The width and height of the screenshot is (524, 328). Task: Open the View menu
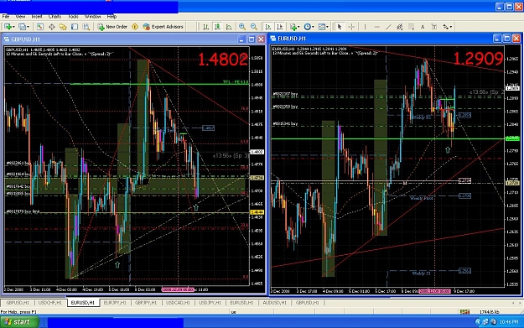(x=20, y=17)
